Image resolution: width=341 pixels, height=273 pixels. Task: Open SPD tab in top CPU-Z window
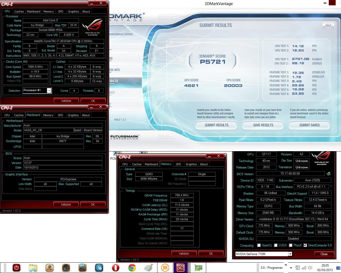[x=61, y=11]
